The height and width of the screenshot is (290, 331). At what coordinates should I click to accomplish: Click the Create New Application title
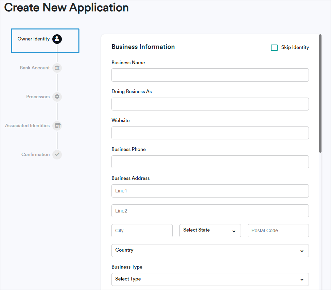(67, 7)
